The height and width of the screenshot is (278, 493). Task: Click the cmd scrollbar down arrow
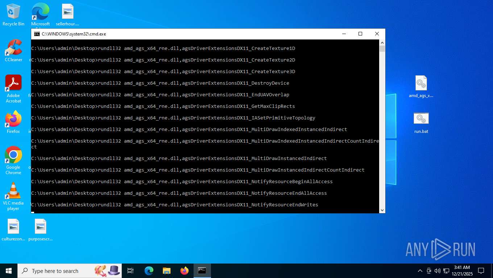(382, 210)
